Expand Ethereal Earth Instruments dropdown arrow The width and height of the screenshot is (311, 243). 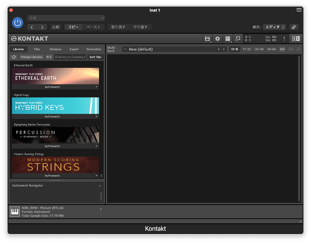[96, 87]
